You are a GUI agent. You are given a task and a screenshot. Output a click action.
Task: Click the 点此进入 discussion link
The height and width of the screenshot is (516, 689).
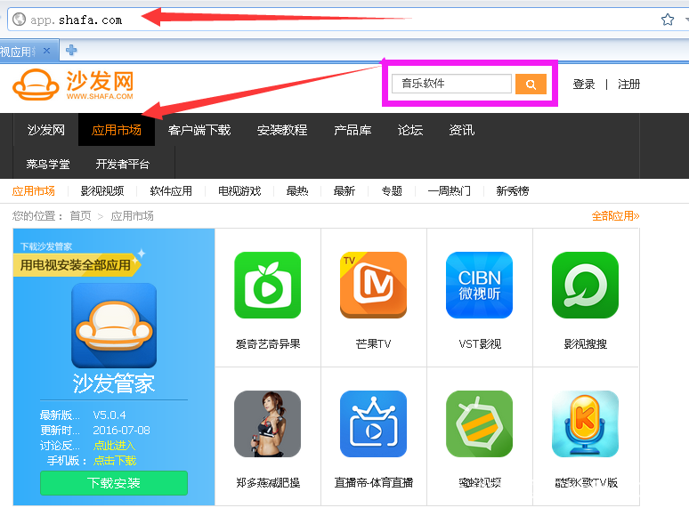point(114,446)
